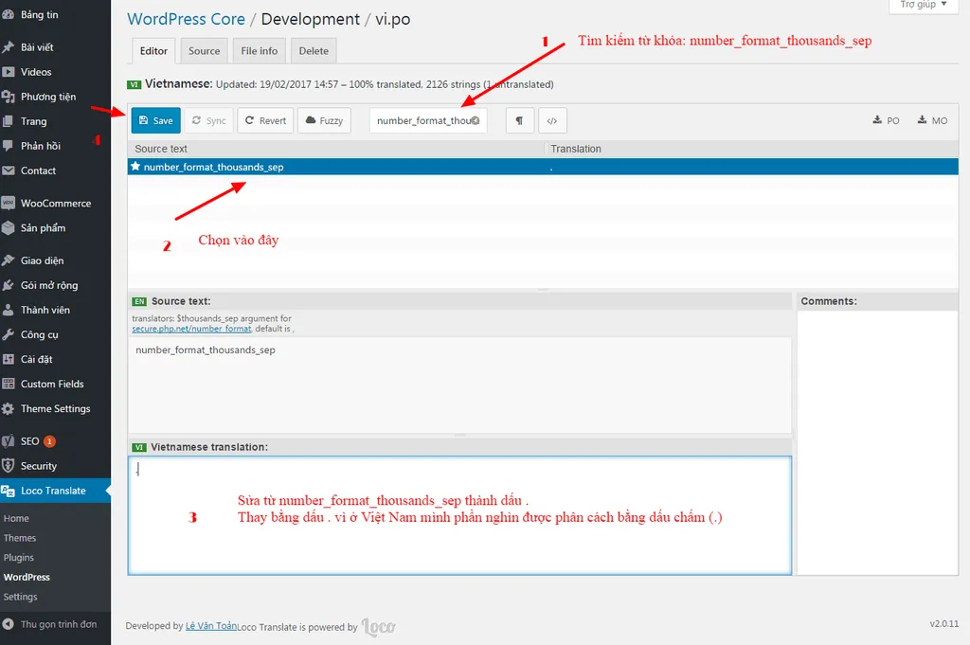Open WooCommerce in the sidebar

pyautogui.click(x=56, y=203)
